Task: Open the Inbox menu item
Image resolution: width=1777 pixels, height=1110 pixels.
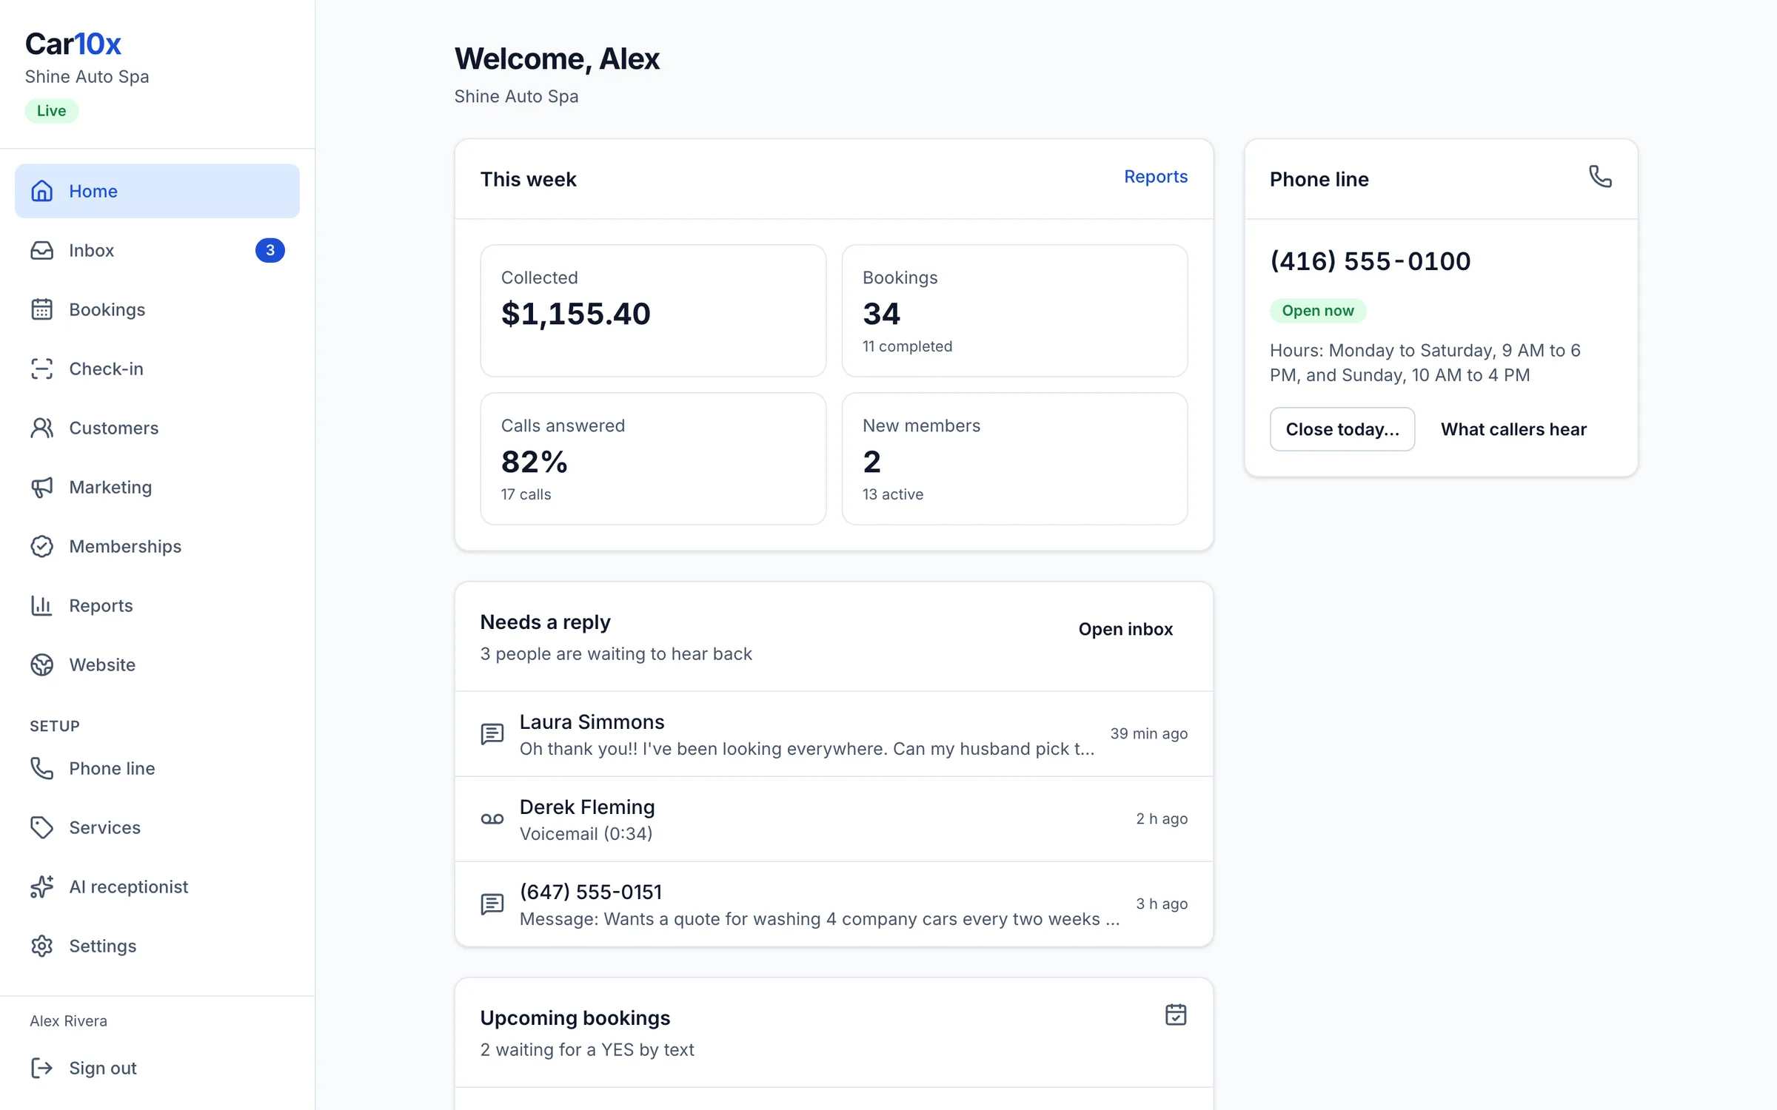Action: [x=157, y=250]
